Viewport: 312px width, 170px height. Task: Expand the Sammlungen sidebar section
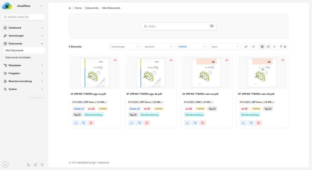click(23, 36)
